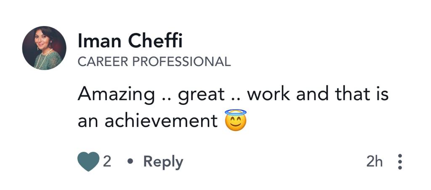Click the phrase "work and that is"
Screen dimensions: 431x190
[x=318, y=95]
